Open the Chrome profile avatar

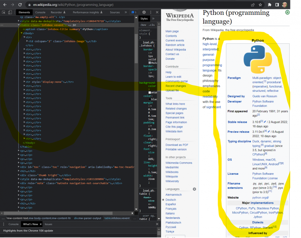(x=285, y=5)
